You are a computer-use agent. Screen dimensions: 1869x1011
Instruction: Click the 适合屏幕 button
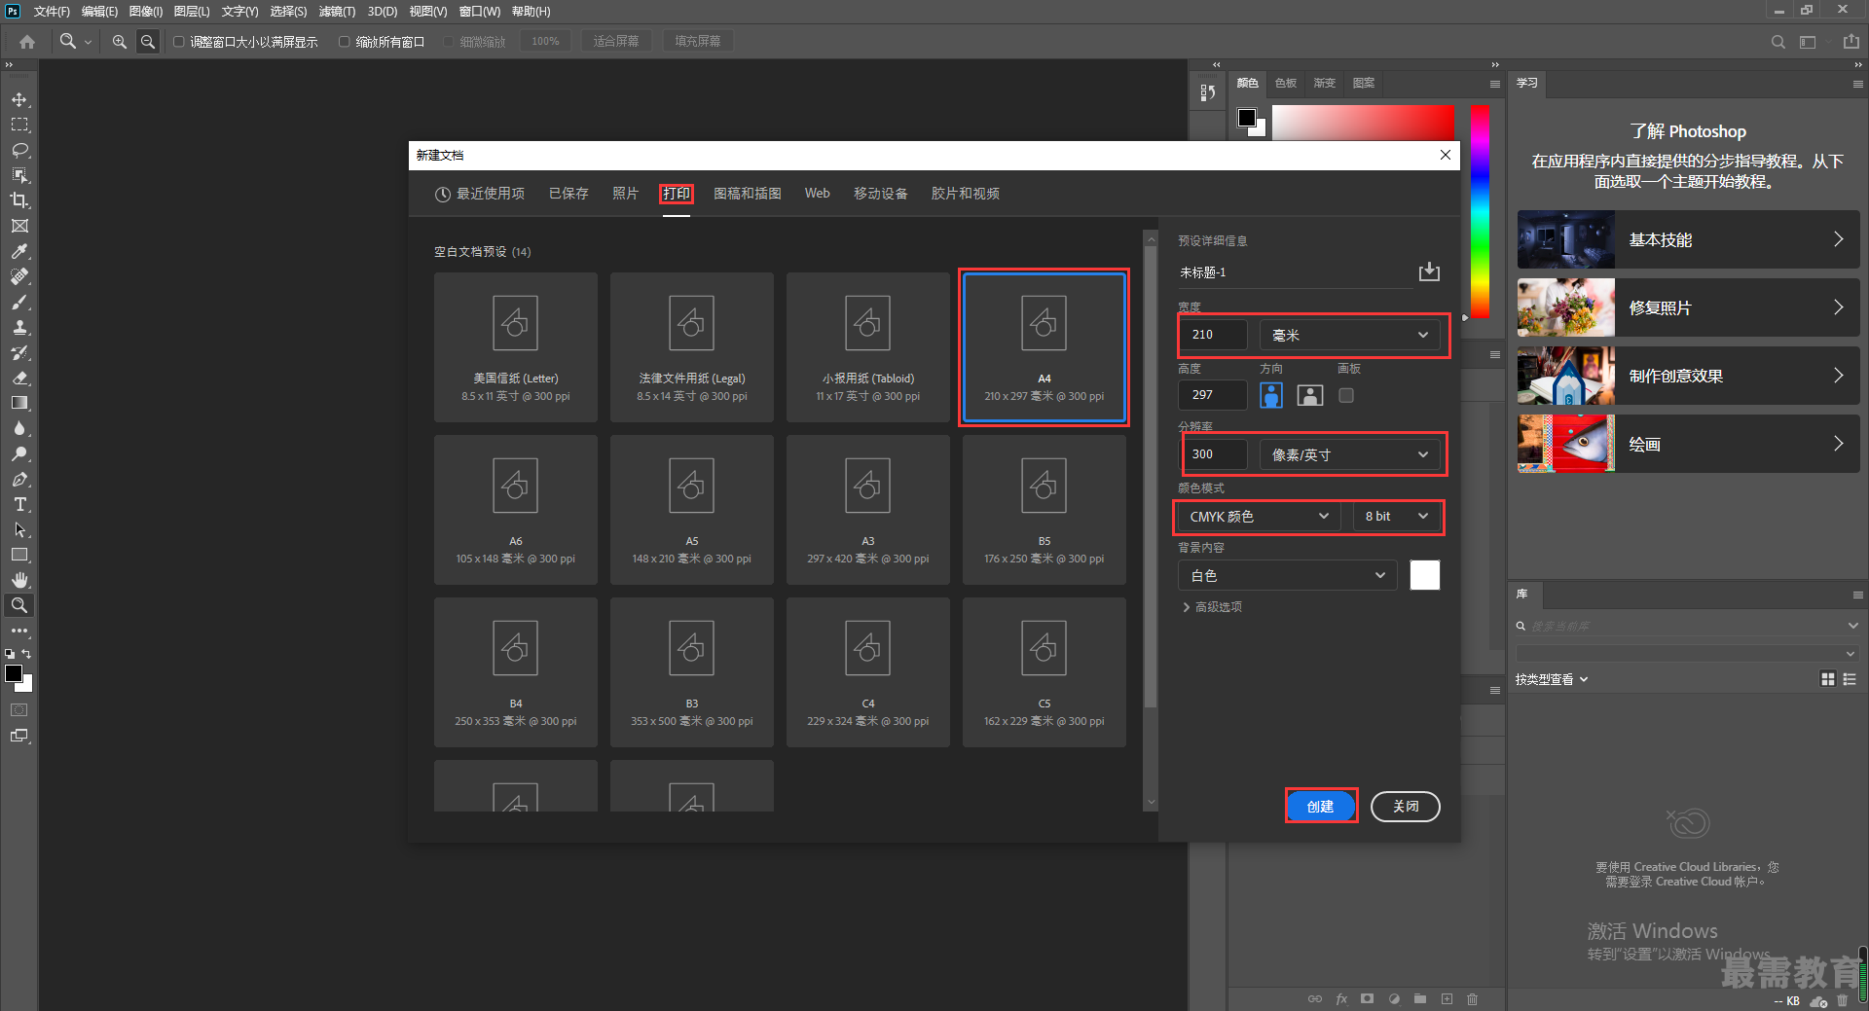616,42
